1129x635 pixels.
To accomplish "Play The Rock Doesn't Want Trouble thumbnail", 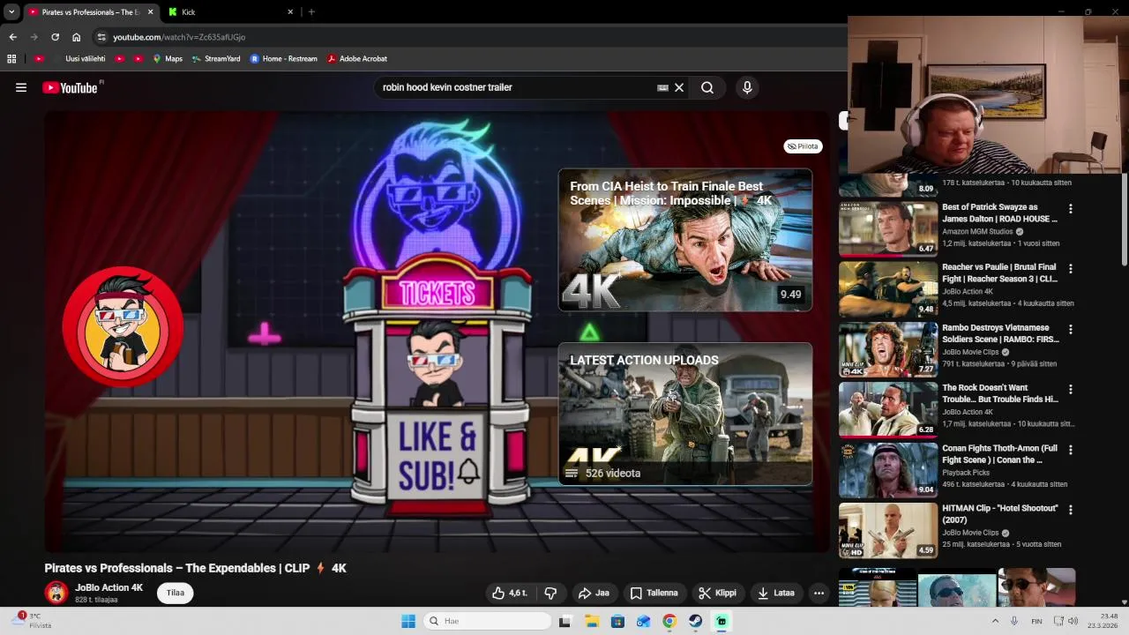I will [x=888, y=409].
